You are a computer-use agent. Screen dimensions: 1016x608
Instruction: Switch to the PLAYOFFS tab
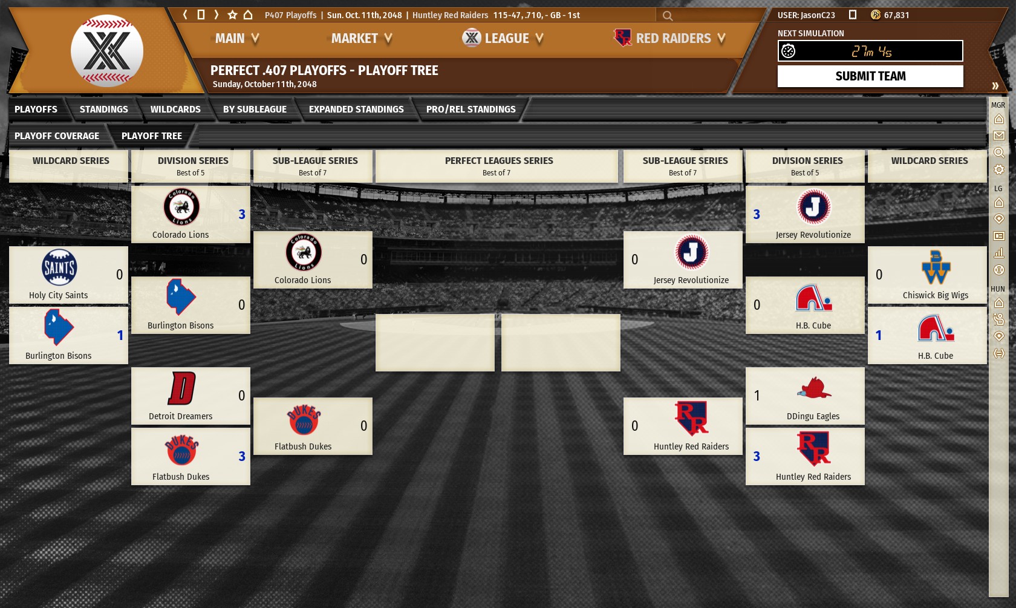(x=36, y=110)
